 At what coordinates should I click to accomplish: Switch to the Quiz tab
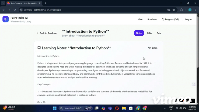[x=159, y=33]
